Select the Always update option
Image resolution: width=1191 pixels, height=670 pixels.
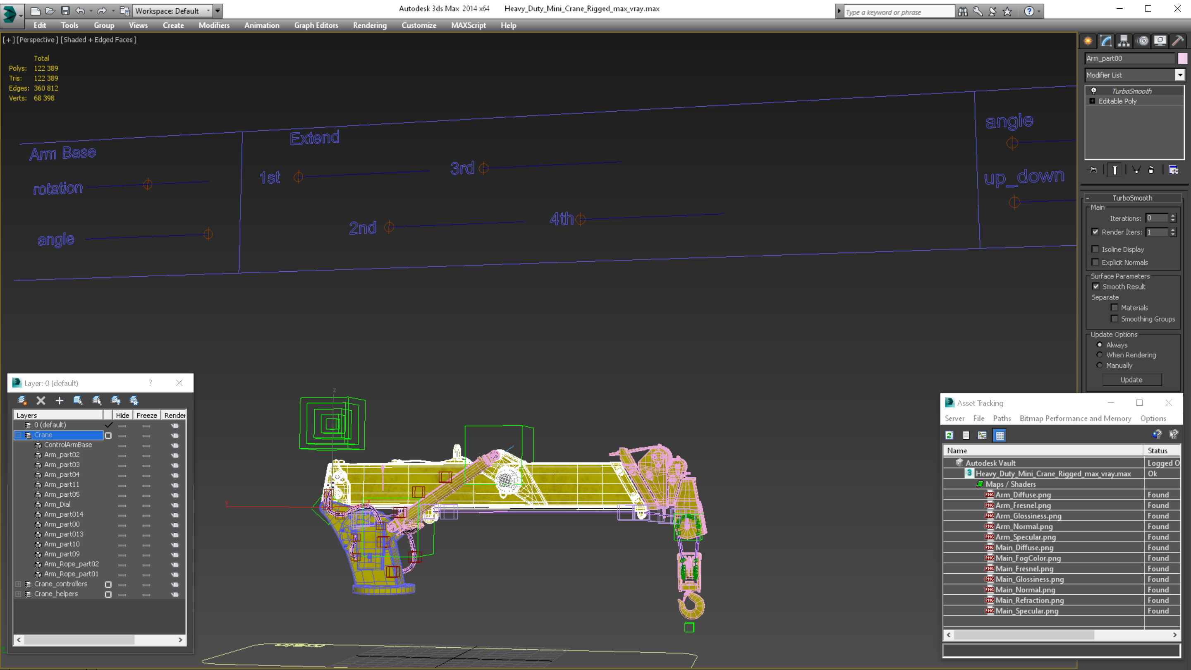click(1100, 345)
